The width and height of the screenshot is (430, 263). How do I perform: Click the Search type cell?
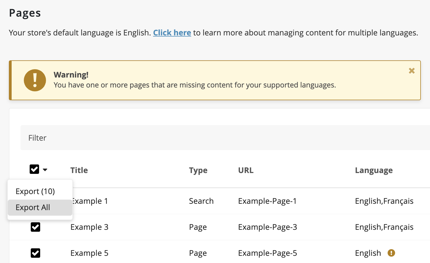tap(201, 201)
